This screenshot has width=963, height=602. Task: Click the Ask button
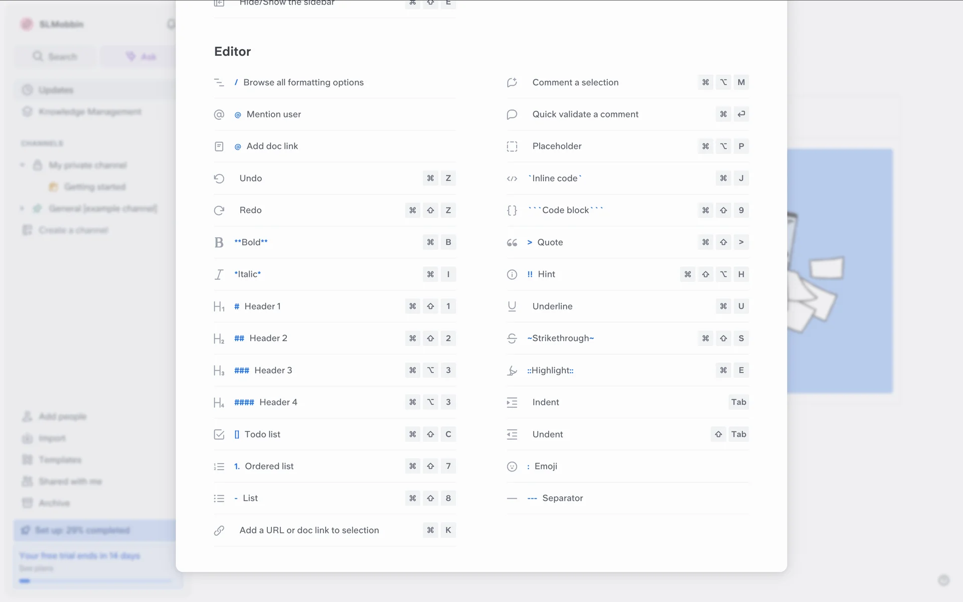click(x=141, y=57)
